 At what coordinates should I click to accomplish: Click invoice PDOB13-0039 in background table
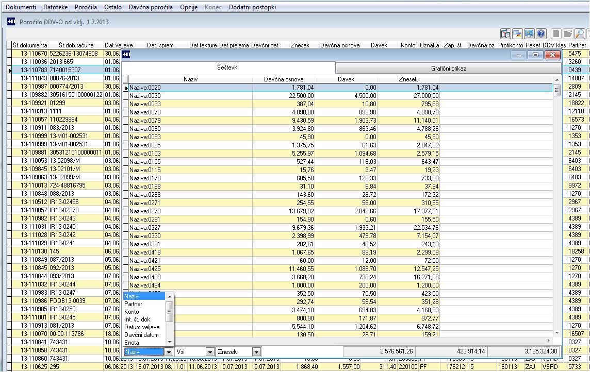click(x=76, y=300)
